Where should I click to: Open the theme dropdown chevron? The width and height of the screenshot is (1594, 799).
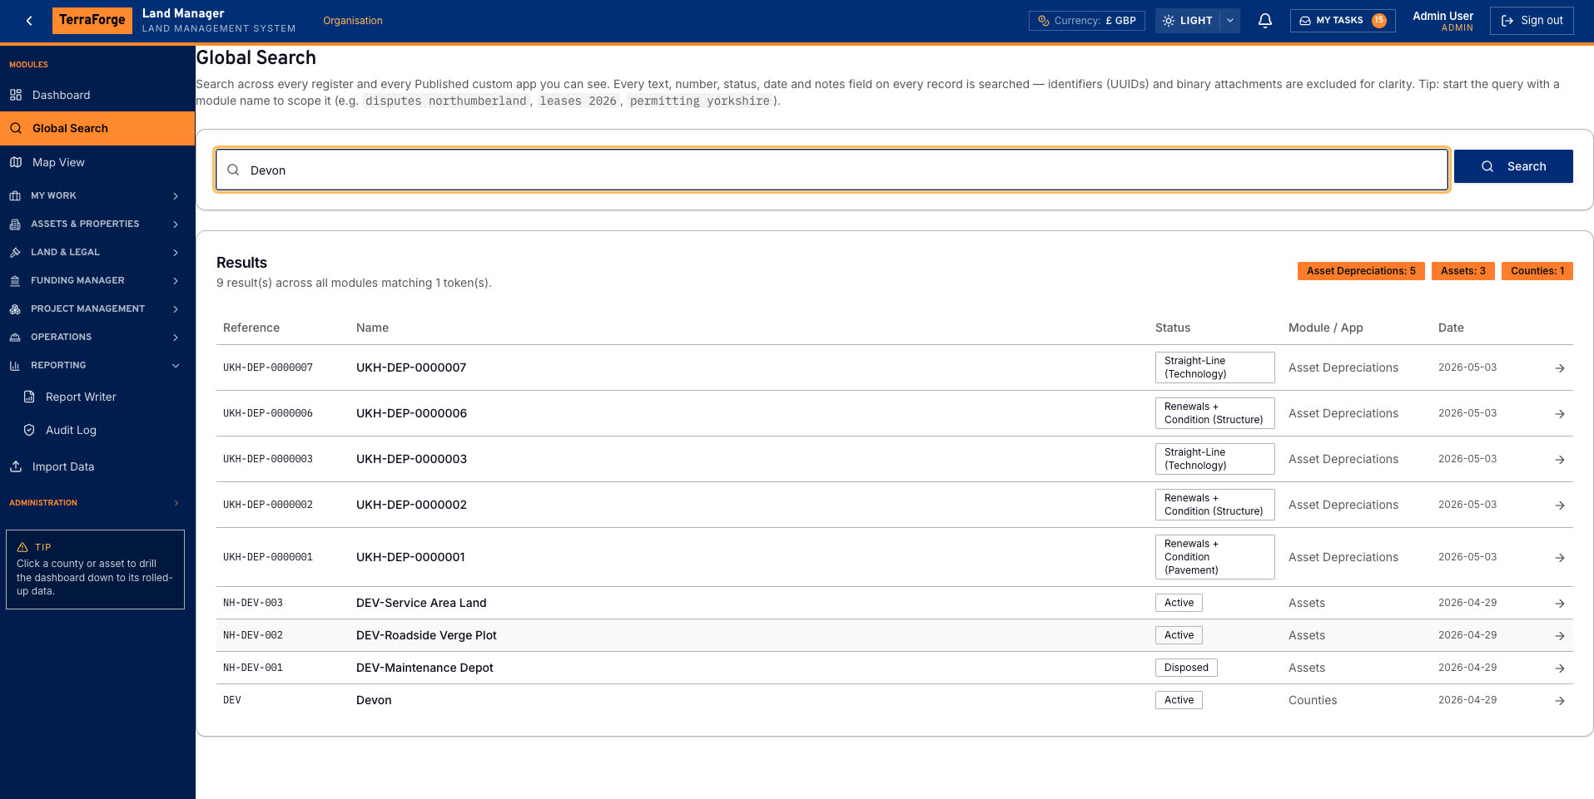1230,21
